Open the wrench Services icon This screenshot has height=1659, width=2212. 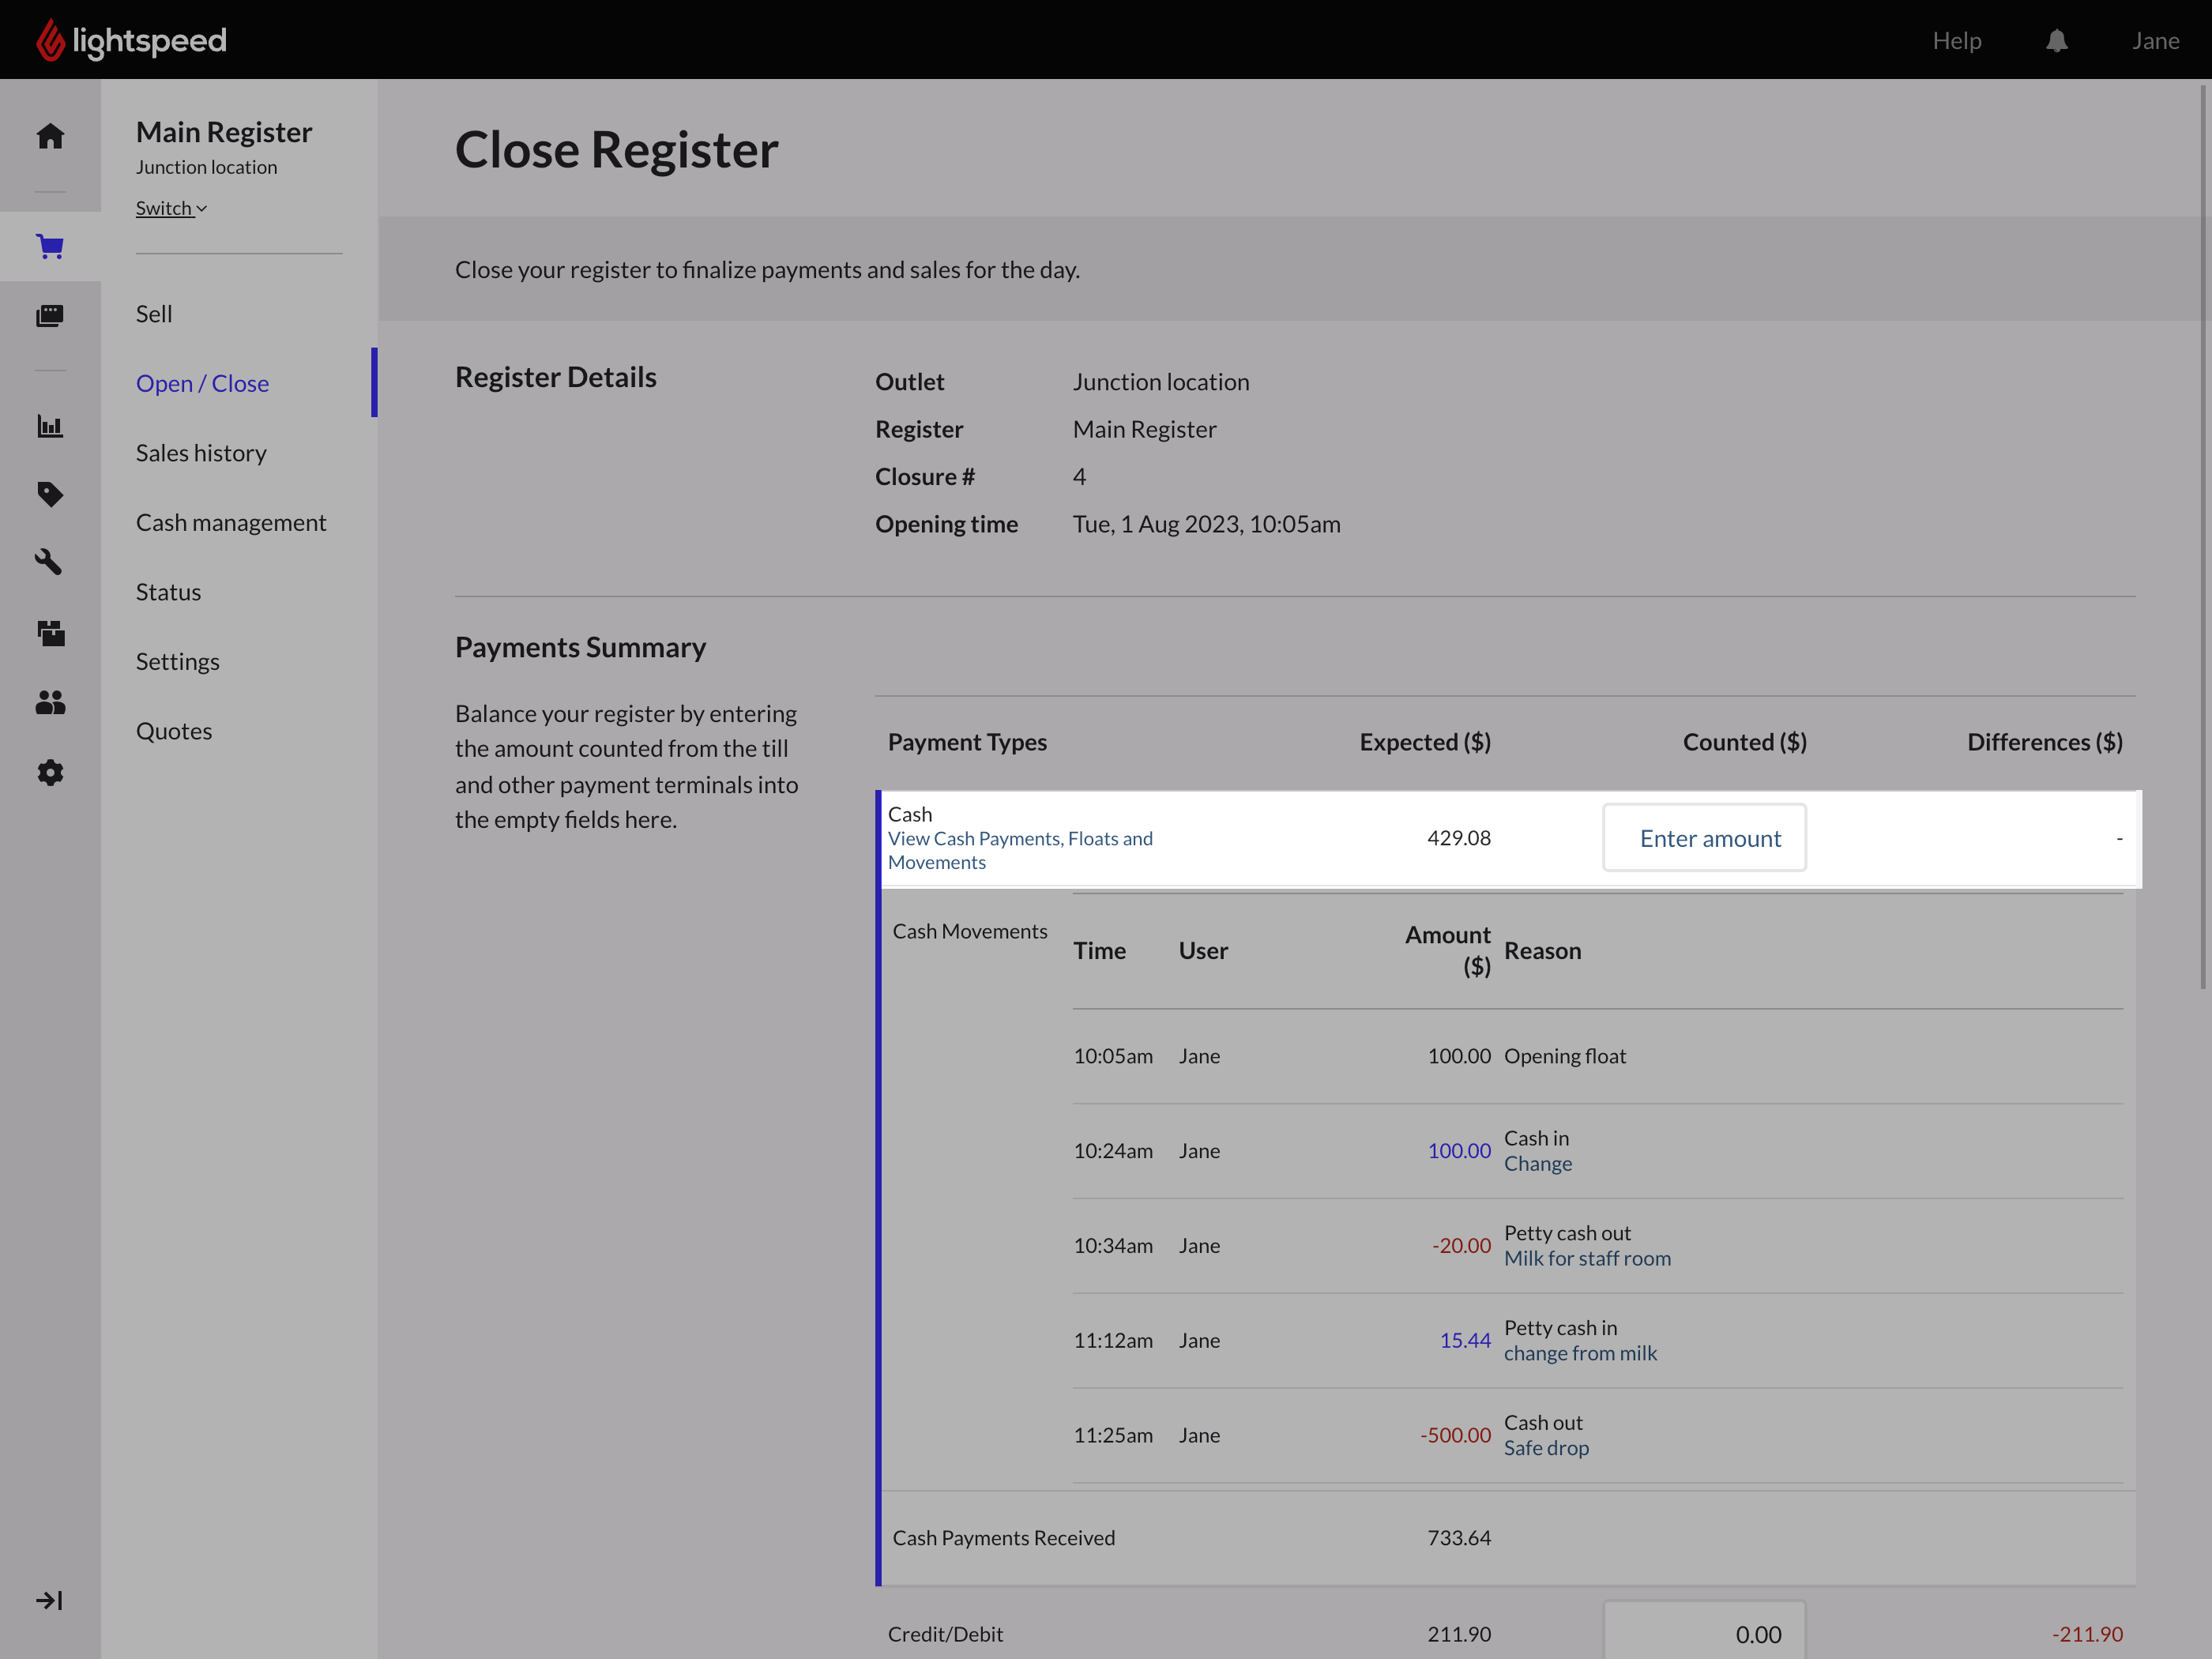pyautogui.click(x=50, y=562)
